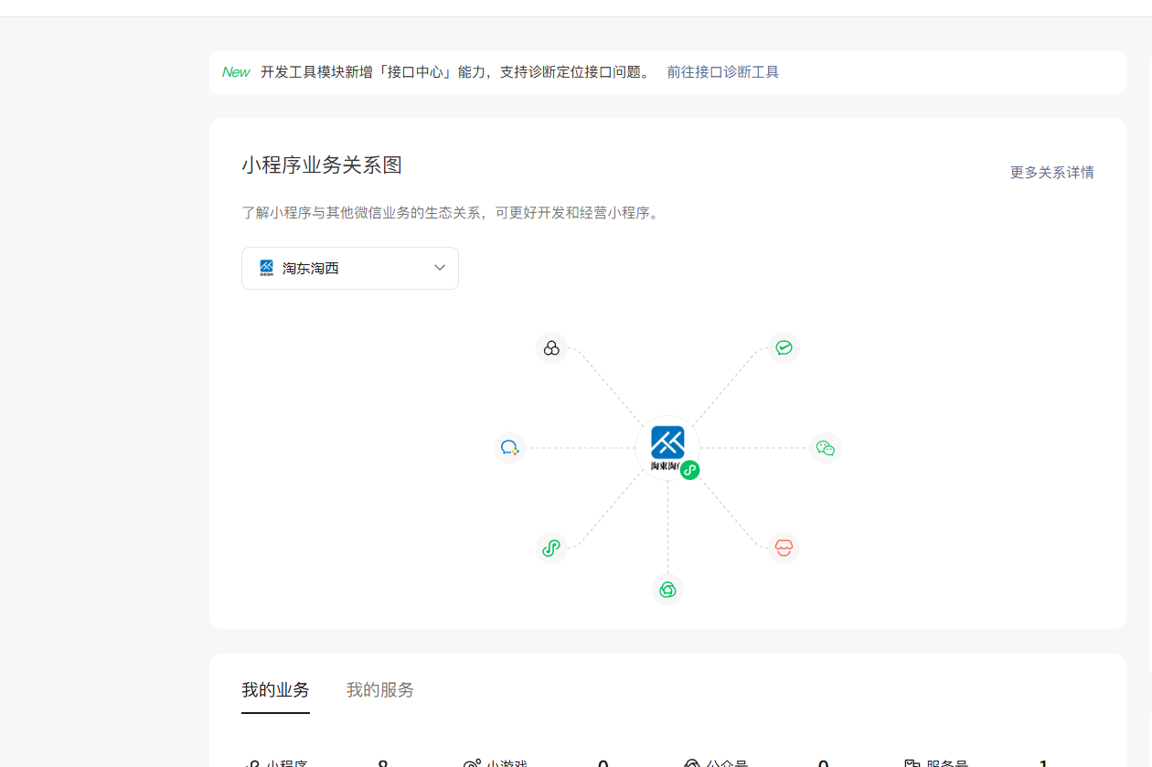
Task: Click the green WeChat chat bubbles icon
Action: point(825,448)
